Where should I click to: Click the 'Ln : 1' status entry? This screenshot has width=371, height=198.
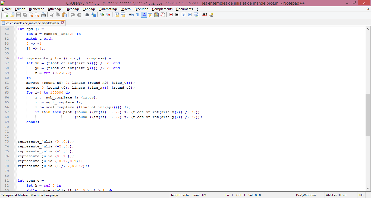[229, 195]
